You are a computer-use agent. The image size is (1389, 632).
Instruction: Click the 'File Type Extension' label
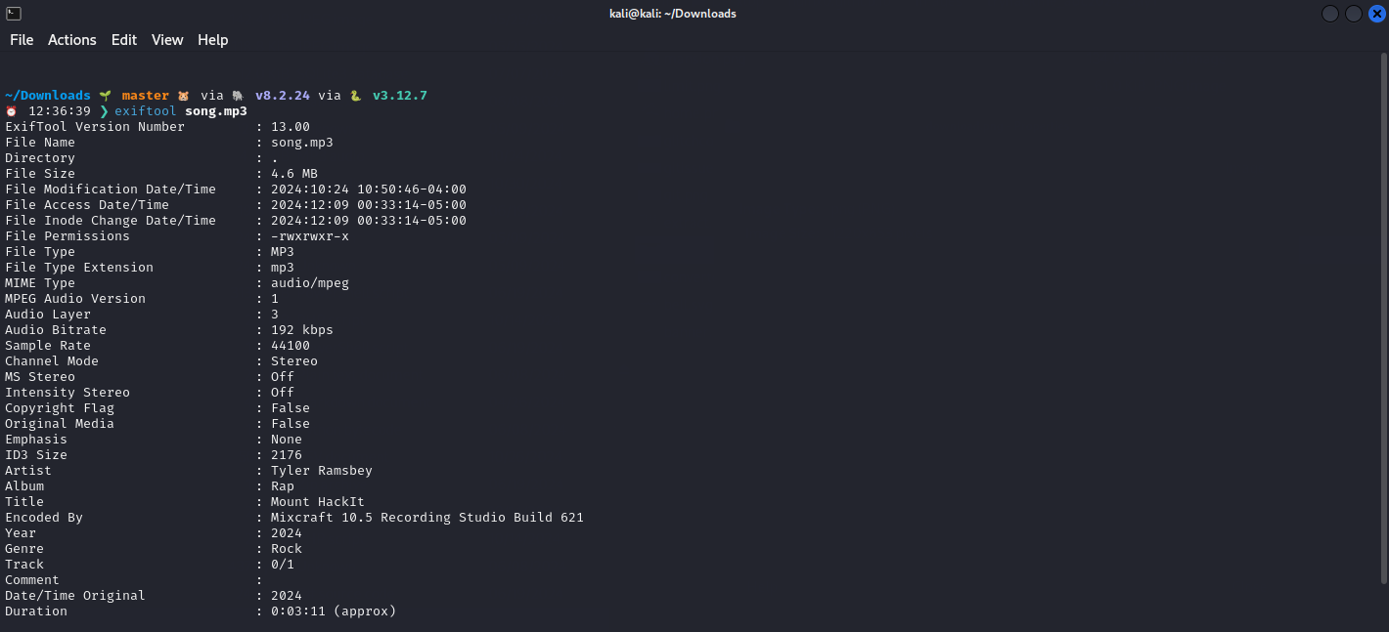pos(79,268)
